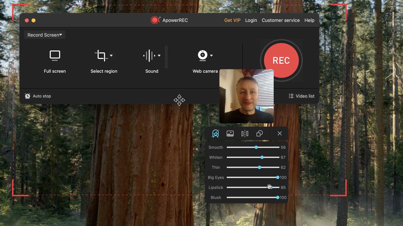Viewport: 403px width, 226px height.
Task: Toggle webcam effects panel off
Action: point(279,133)
